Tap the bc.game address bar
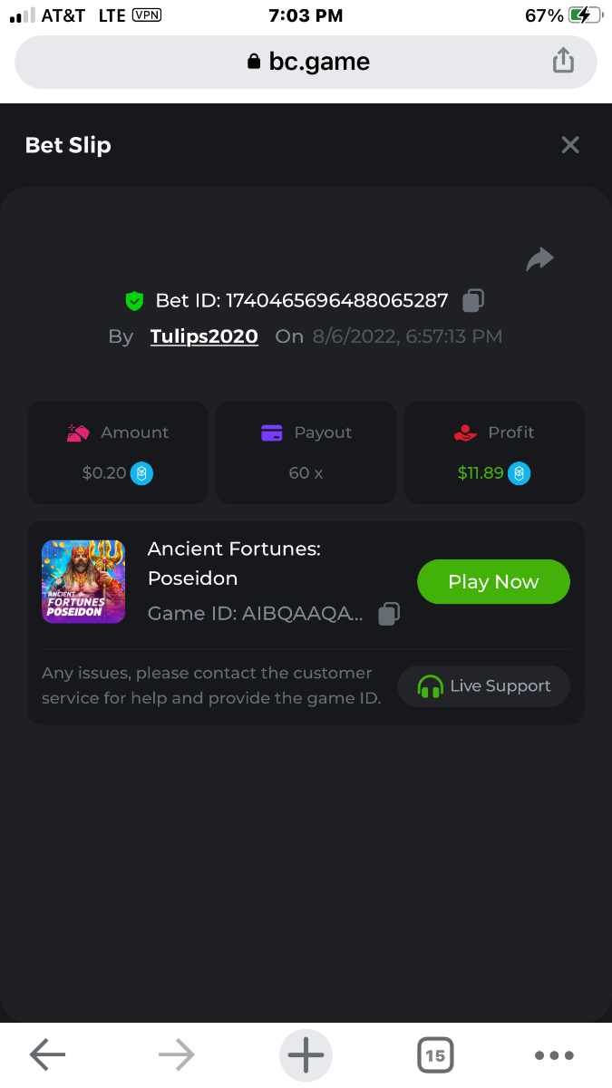The image size is (612, 1088). 306,62
